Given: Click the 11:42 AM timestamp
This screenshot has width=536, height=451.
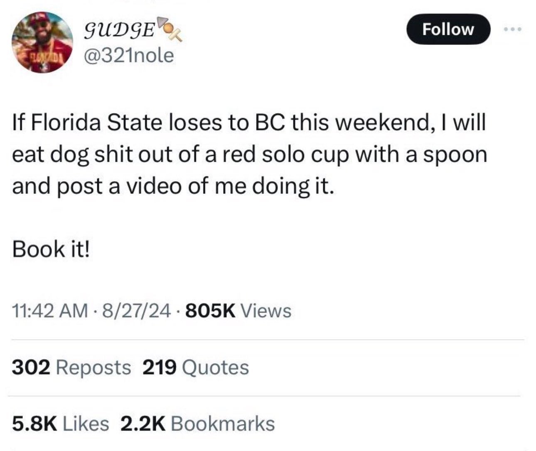Looking at the screenshot, I should [50, 311].
